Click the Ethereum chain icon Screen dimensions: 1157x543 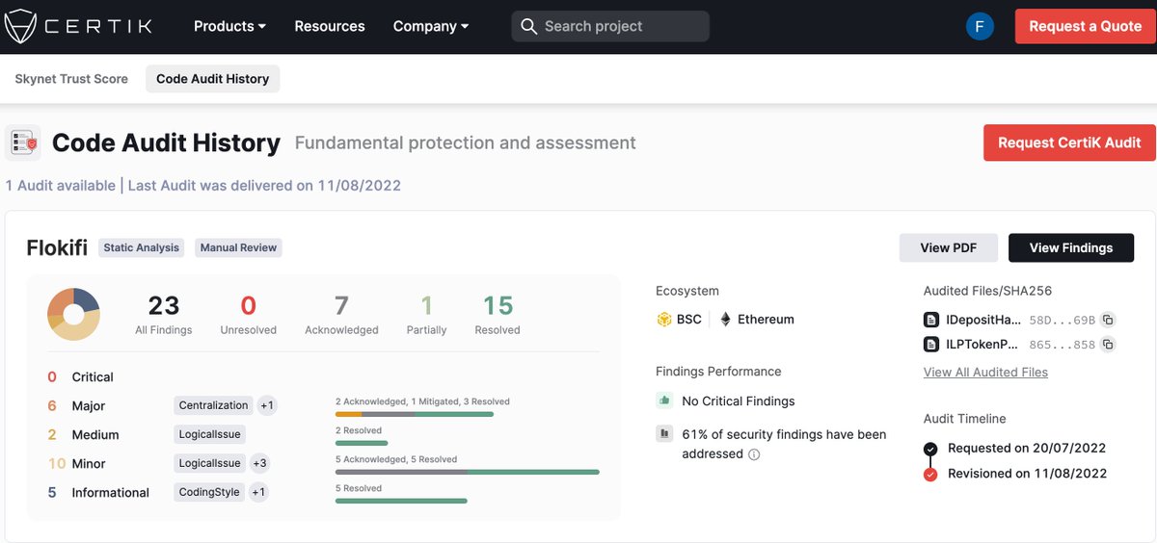pyautogui.click(x=725, y=320)
